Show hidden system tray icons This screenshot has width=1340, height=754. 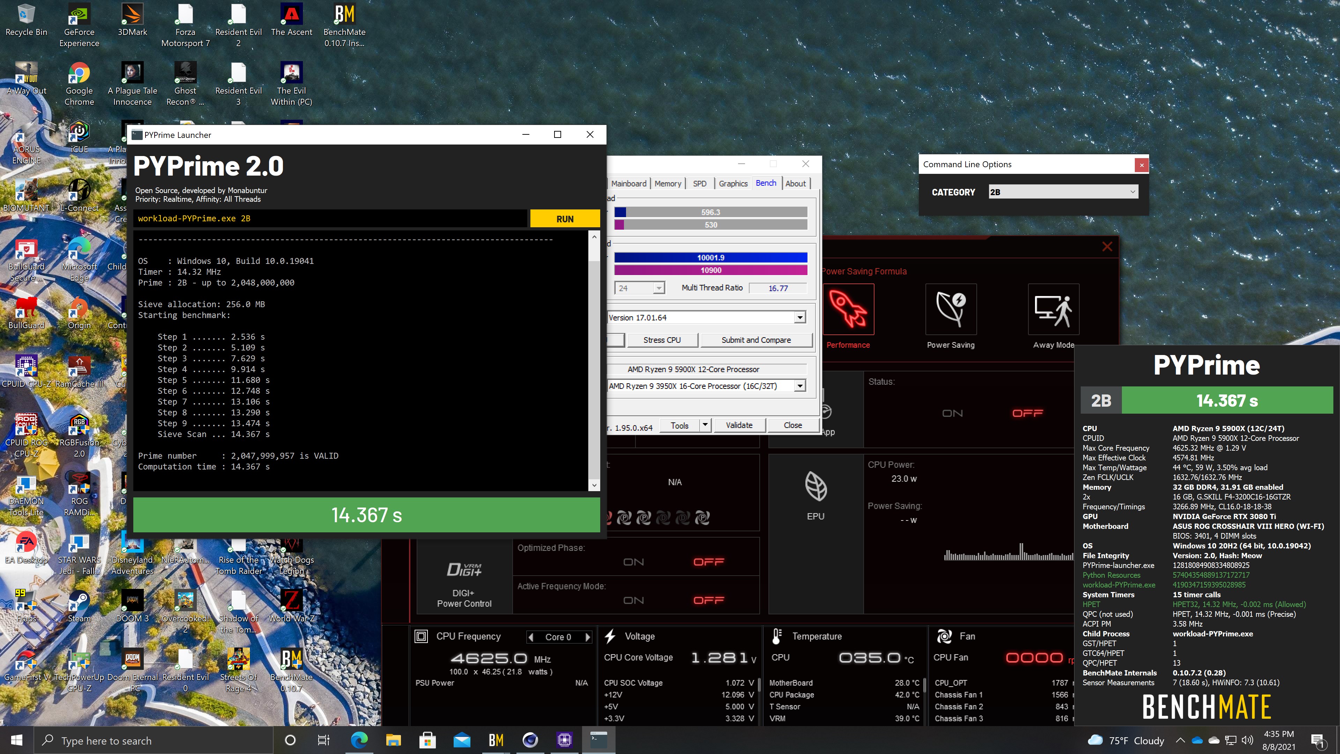(1180, 740)
